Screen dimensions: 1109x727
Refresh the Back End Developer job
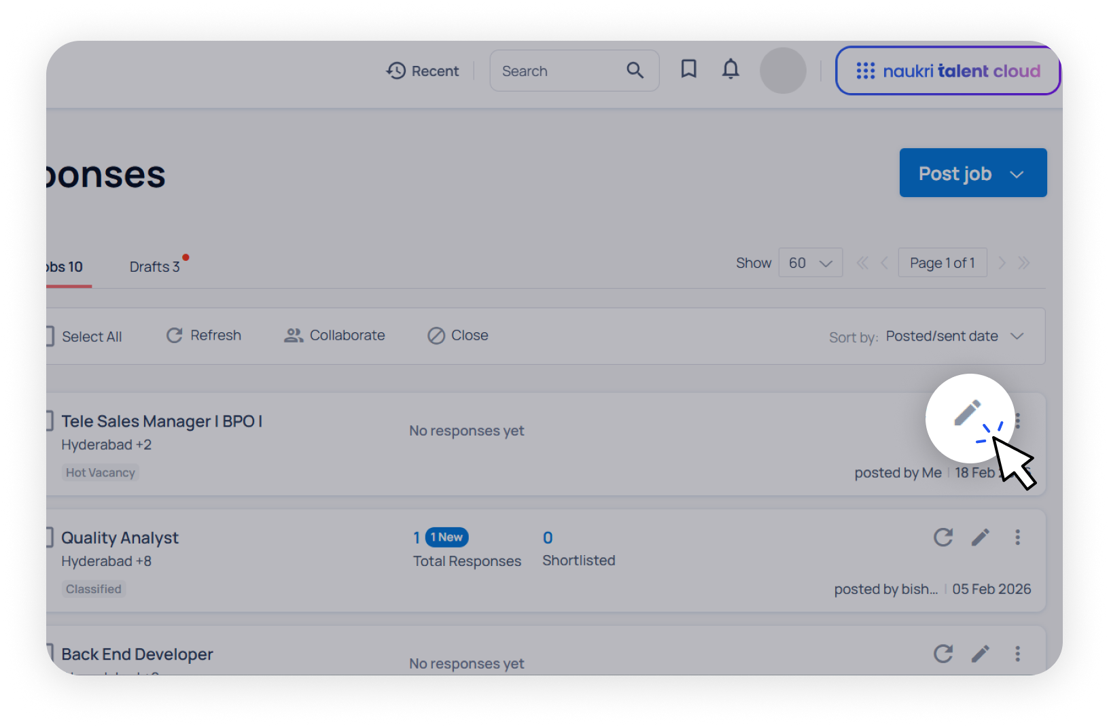943,654
